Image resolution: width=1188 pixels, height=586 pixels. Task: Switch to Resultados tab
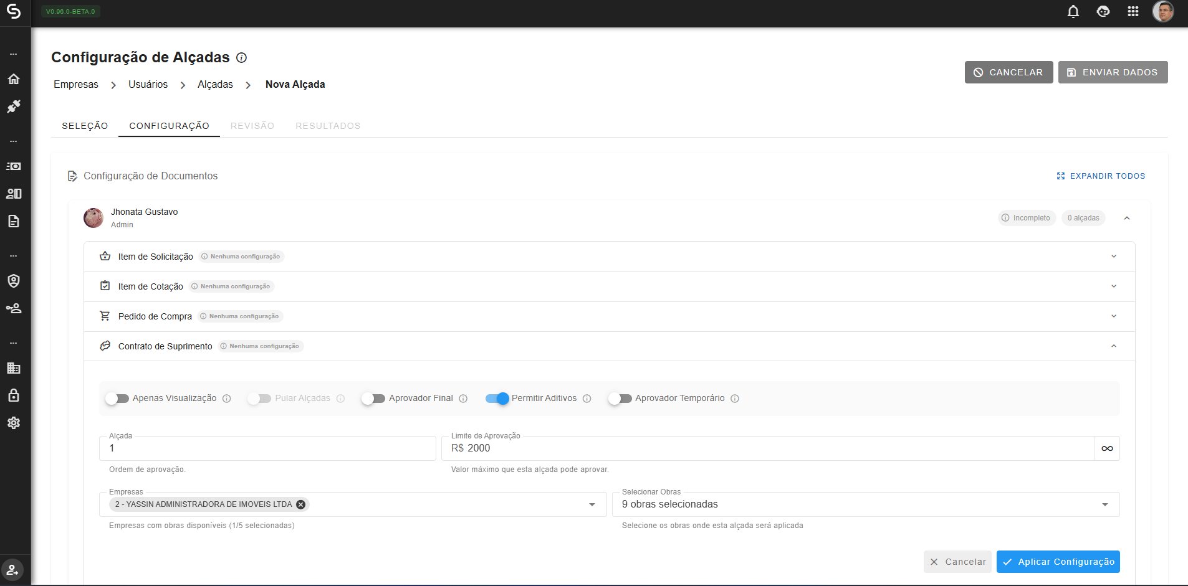[x=328, y=126]
